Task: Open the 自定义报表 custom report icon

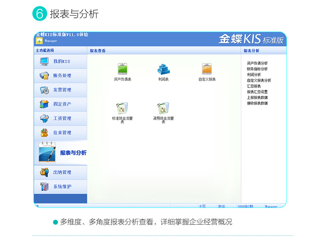Action: (x=207, y=69)
